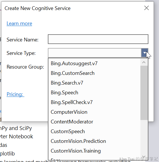Click the Service Type label
Image resolution: width=159 pixels, height=162 pixels.
(21, 53)
